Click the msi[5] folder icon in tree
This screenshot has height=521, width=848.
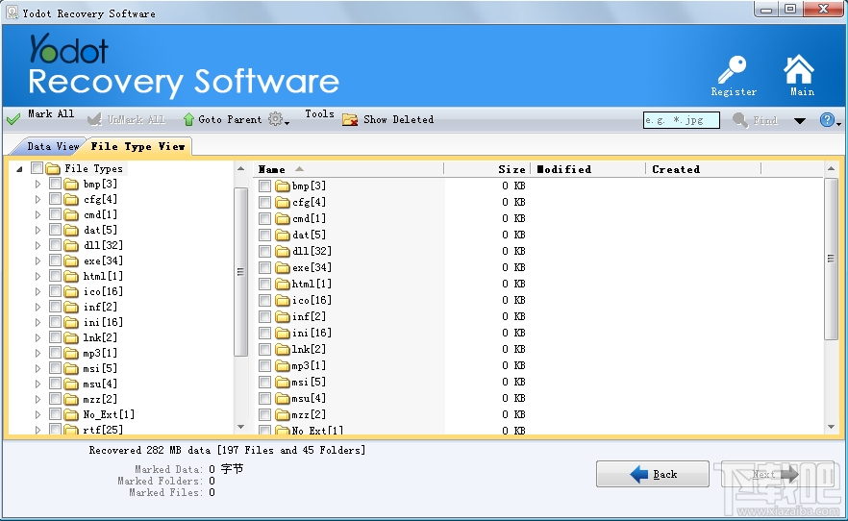point(71,368)
